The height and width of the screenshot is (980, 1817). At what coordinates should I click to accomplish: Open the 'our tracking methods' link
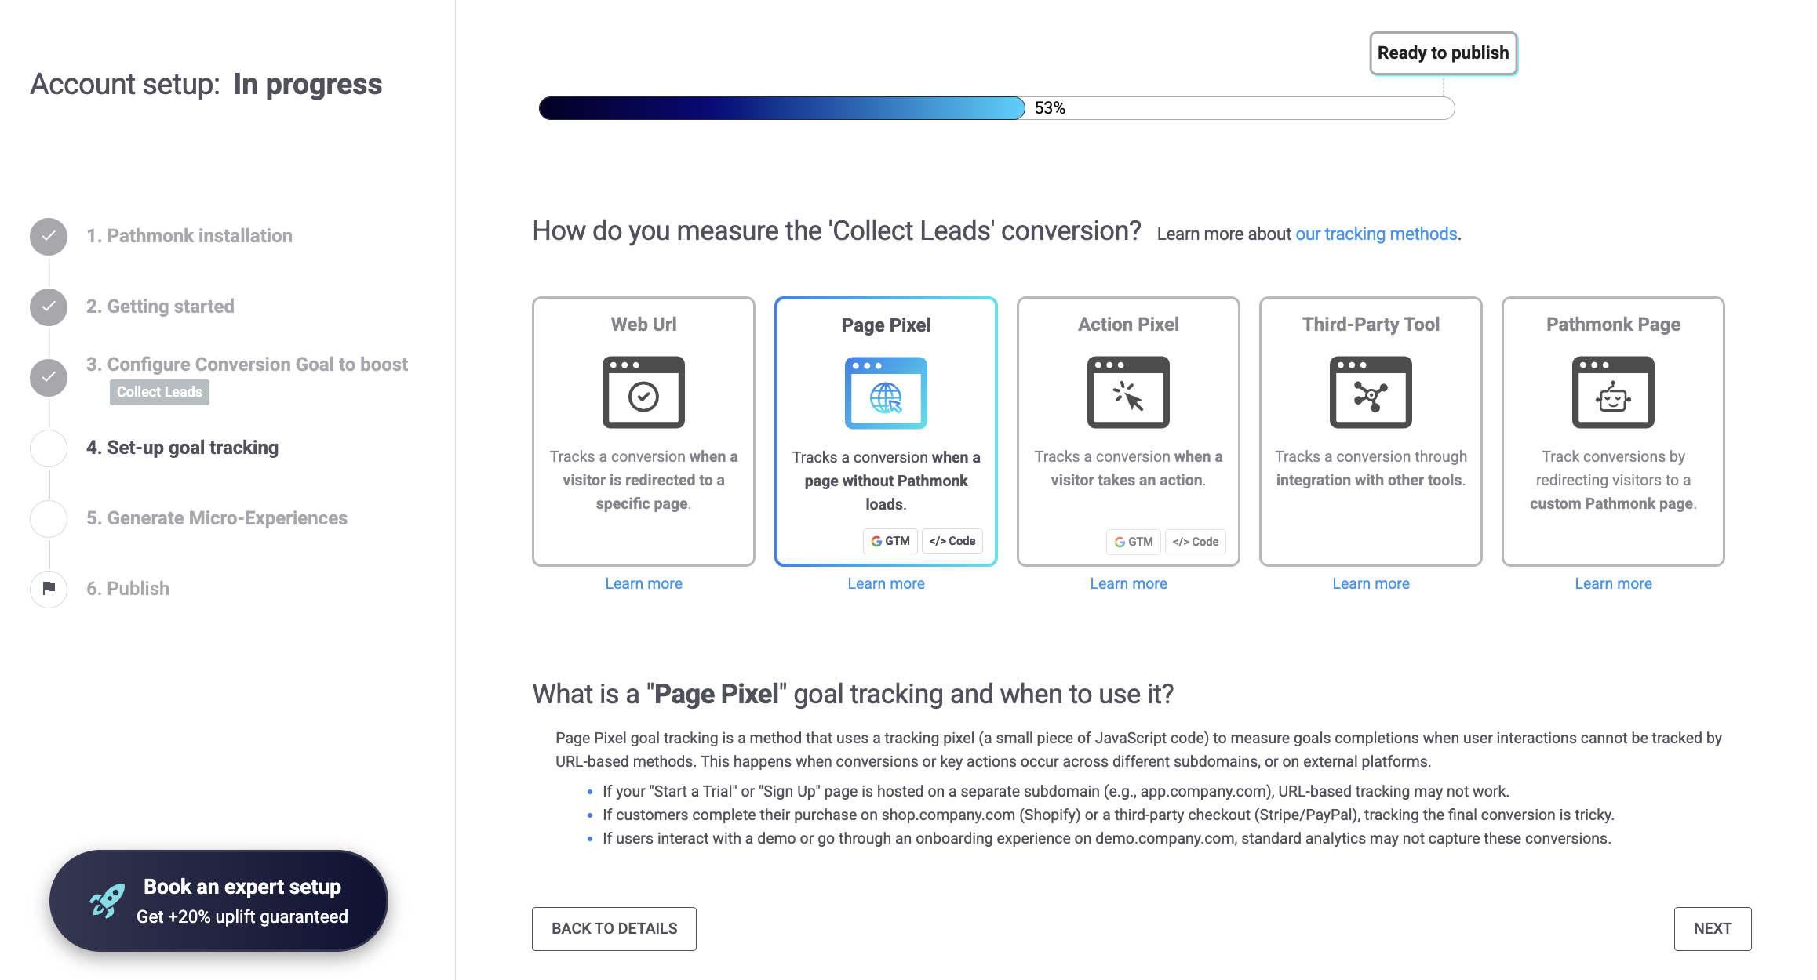point(1376,234)
